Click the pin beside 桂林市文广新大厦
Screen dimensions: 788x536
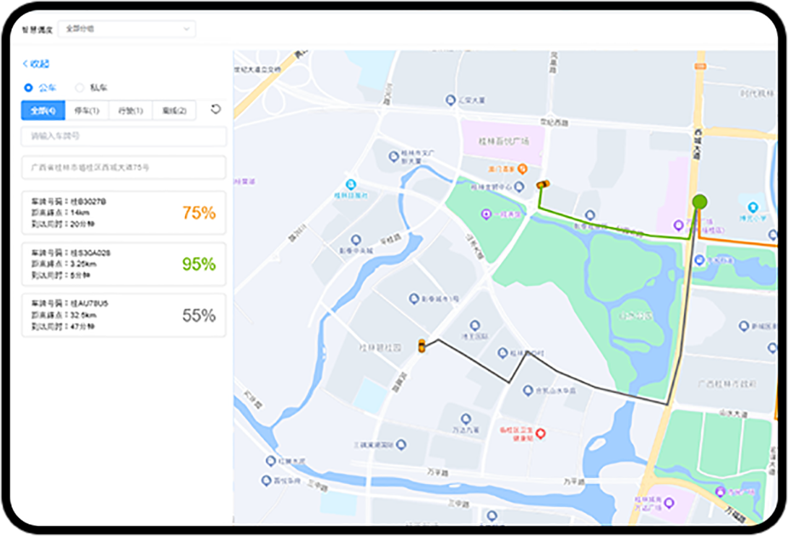[393, 156]
